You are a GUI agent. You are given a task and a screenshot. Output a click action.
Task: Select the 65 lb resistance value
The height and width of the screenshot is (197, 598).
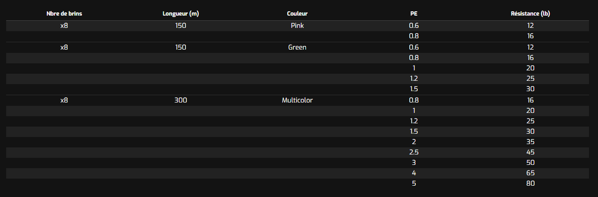[x=530, y=173]
